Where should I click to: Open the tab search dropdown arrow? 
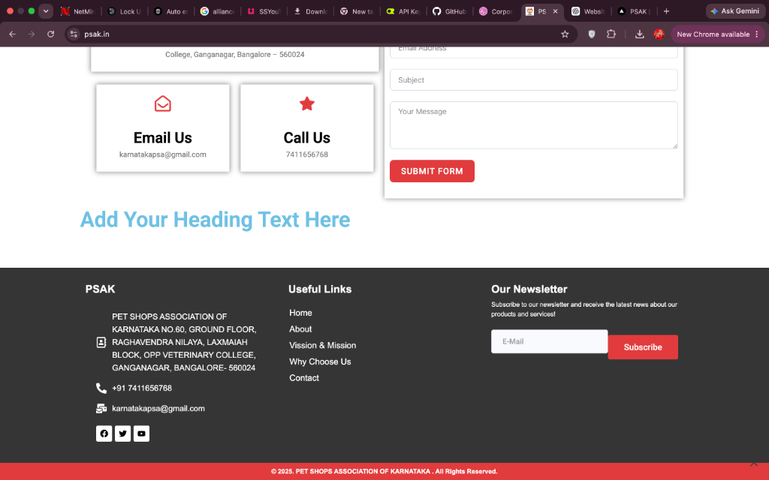(x=46, y=11)
